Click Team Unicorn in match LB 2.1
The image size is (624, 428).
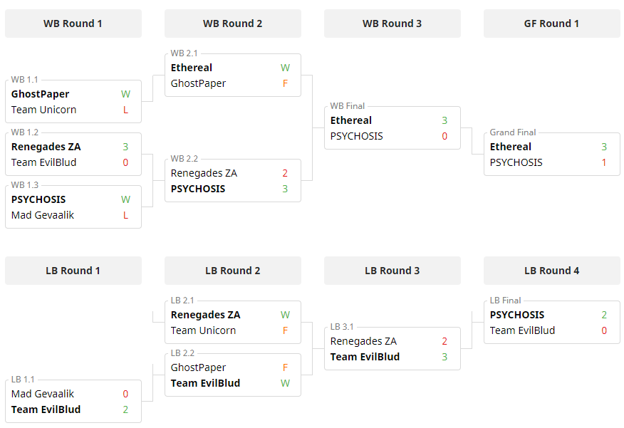coord(204,330)
